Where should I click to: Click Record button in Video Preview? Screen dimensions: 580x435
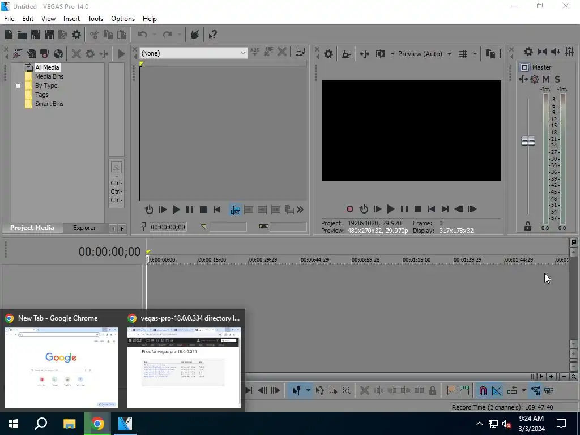(x=350, y=210)
